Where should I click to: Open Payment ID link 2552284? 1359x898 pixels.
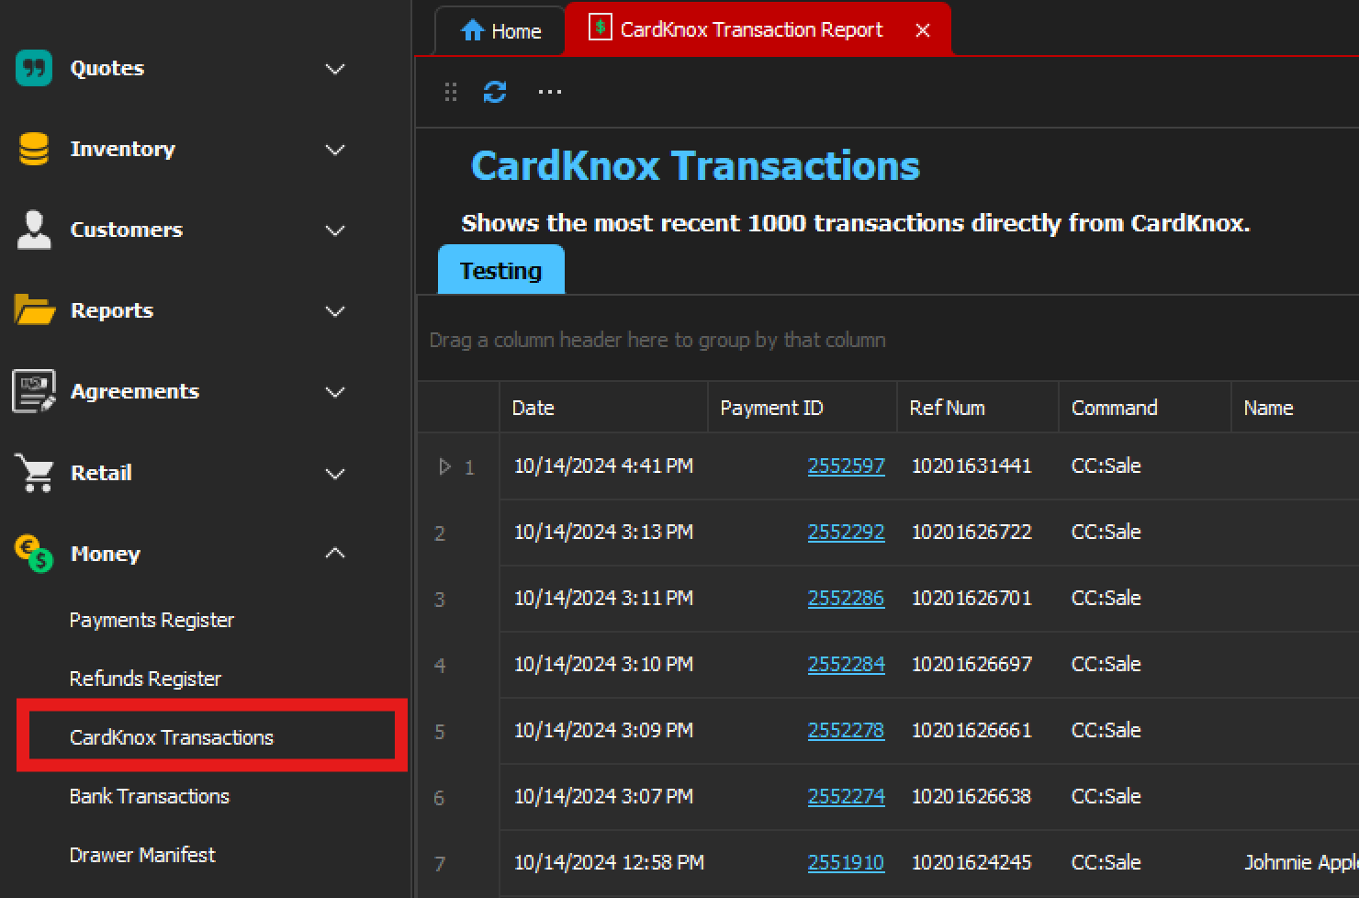[x=846, y=665]
